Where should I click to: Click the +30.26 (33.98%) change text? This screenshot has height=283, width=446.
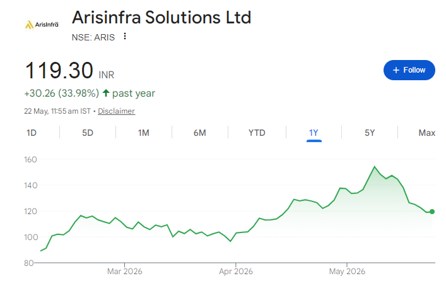pos(61,93)
